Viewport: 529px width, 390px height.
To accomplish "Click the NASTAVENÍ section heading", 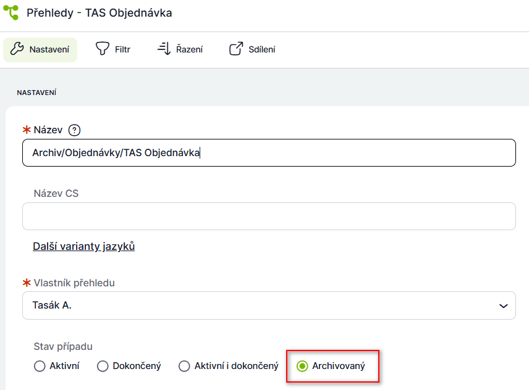I will 36,93.
